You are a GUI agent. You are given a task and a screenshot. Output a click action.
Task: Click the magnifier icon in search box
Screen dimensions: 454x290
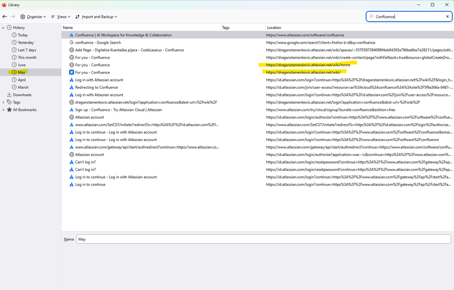point(371,16)
